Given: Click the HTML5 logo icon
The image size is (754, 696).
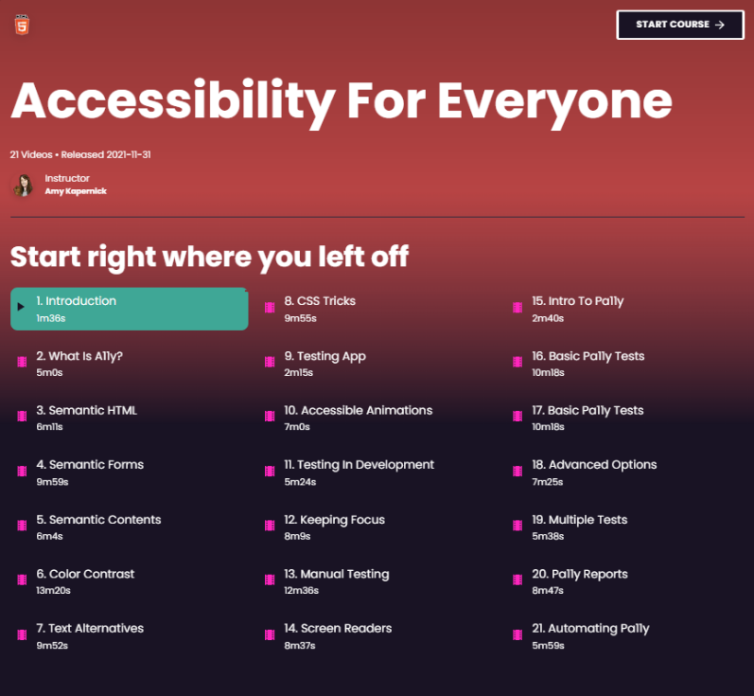Looking at the screenshot, I should (22, 26).
